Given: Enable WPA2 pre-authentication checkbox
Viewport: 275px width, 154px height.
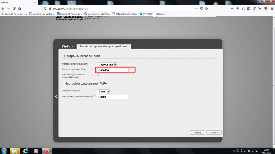Looking at the screenshot, I should point(98,75).
